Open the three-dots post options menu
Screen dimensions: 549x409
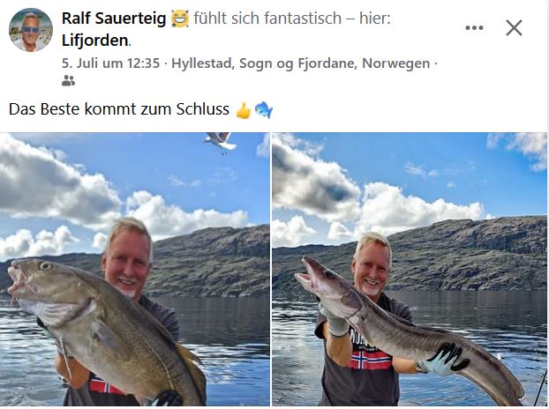pos(474,27)
